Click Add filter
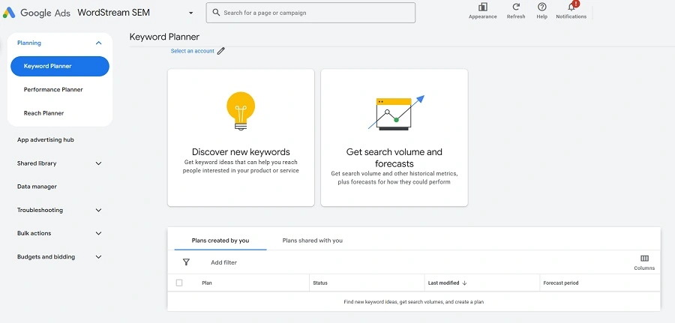The image size is (675, 323). pyautogui.click(x=223, y=262)
